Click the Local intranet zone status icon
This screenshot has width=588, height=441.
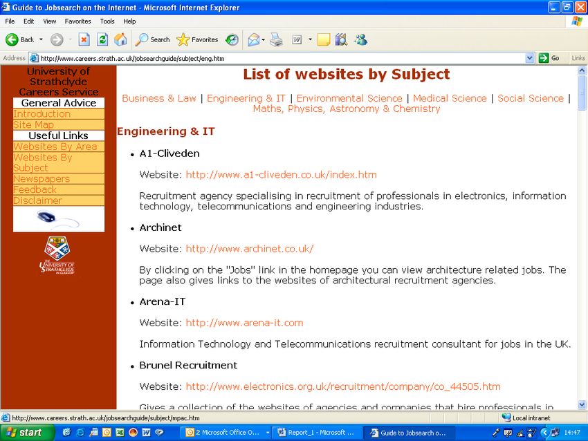(506, 417)
